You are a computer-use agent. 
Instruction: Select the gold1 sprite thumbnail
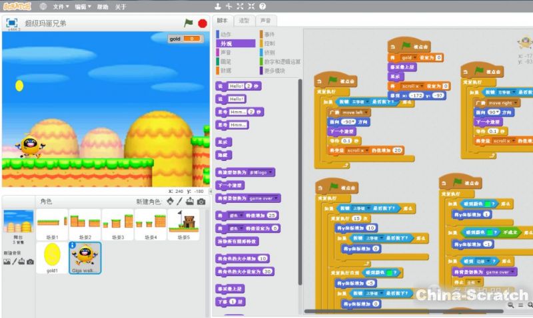pos(52,256)
